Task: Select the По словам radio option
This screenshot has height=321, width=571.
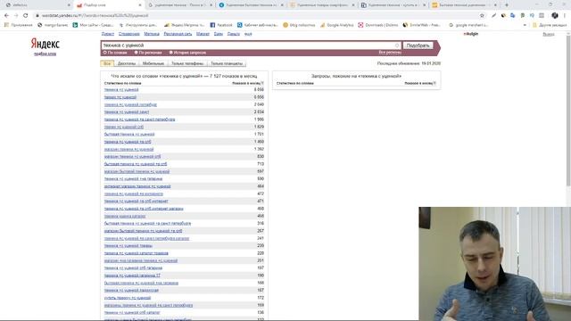Action: (115, 53)
